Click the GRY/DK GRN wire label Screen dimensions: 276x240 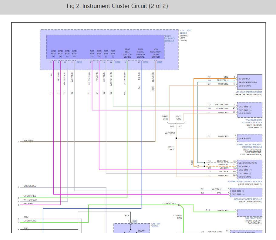[x=215, y=232]
